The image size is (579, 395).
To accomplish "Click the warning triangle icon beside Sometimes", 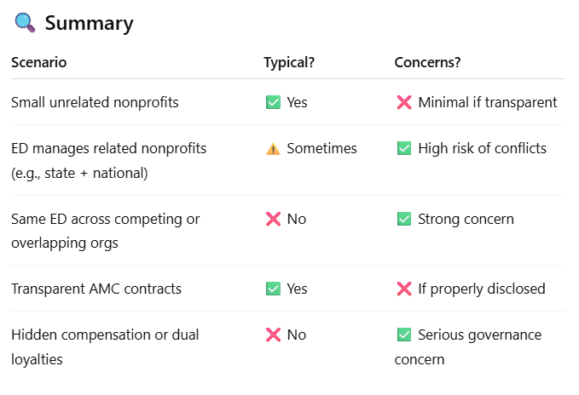I will pyautogui.click(x=273, y=149).
